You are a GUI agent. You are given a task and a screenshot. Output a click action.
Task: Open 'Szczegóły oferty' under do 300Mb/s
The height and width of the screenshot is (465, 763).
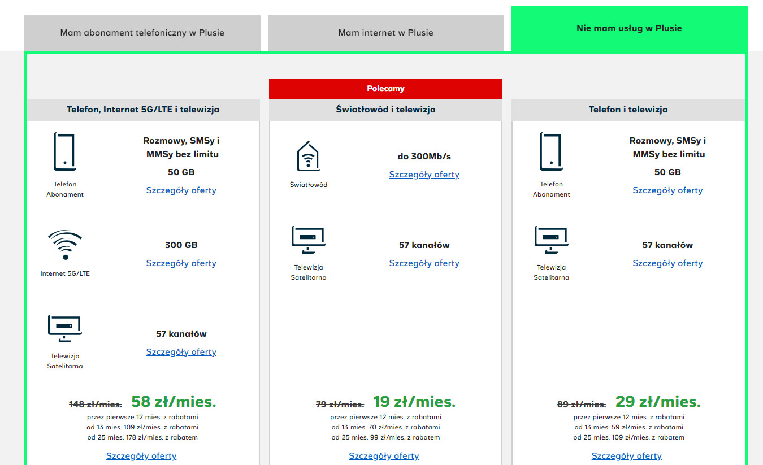pyautogui.click(x=424, y=175)
